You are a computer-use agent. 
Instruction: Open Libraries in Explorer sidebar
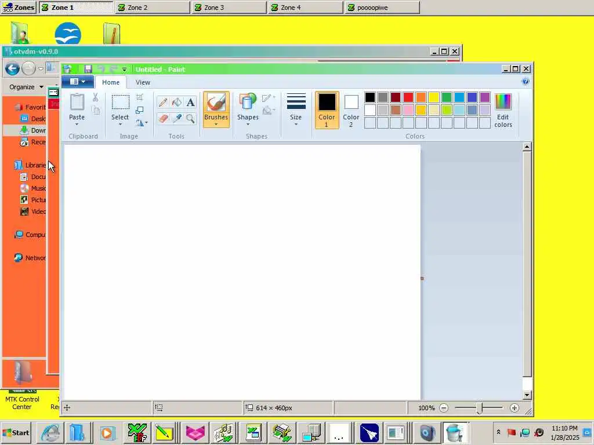[x=30, y=165]
